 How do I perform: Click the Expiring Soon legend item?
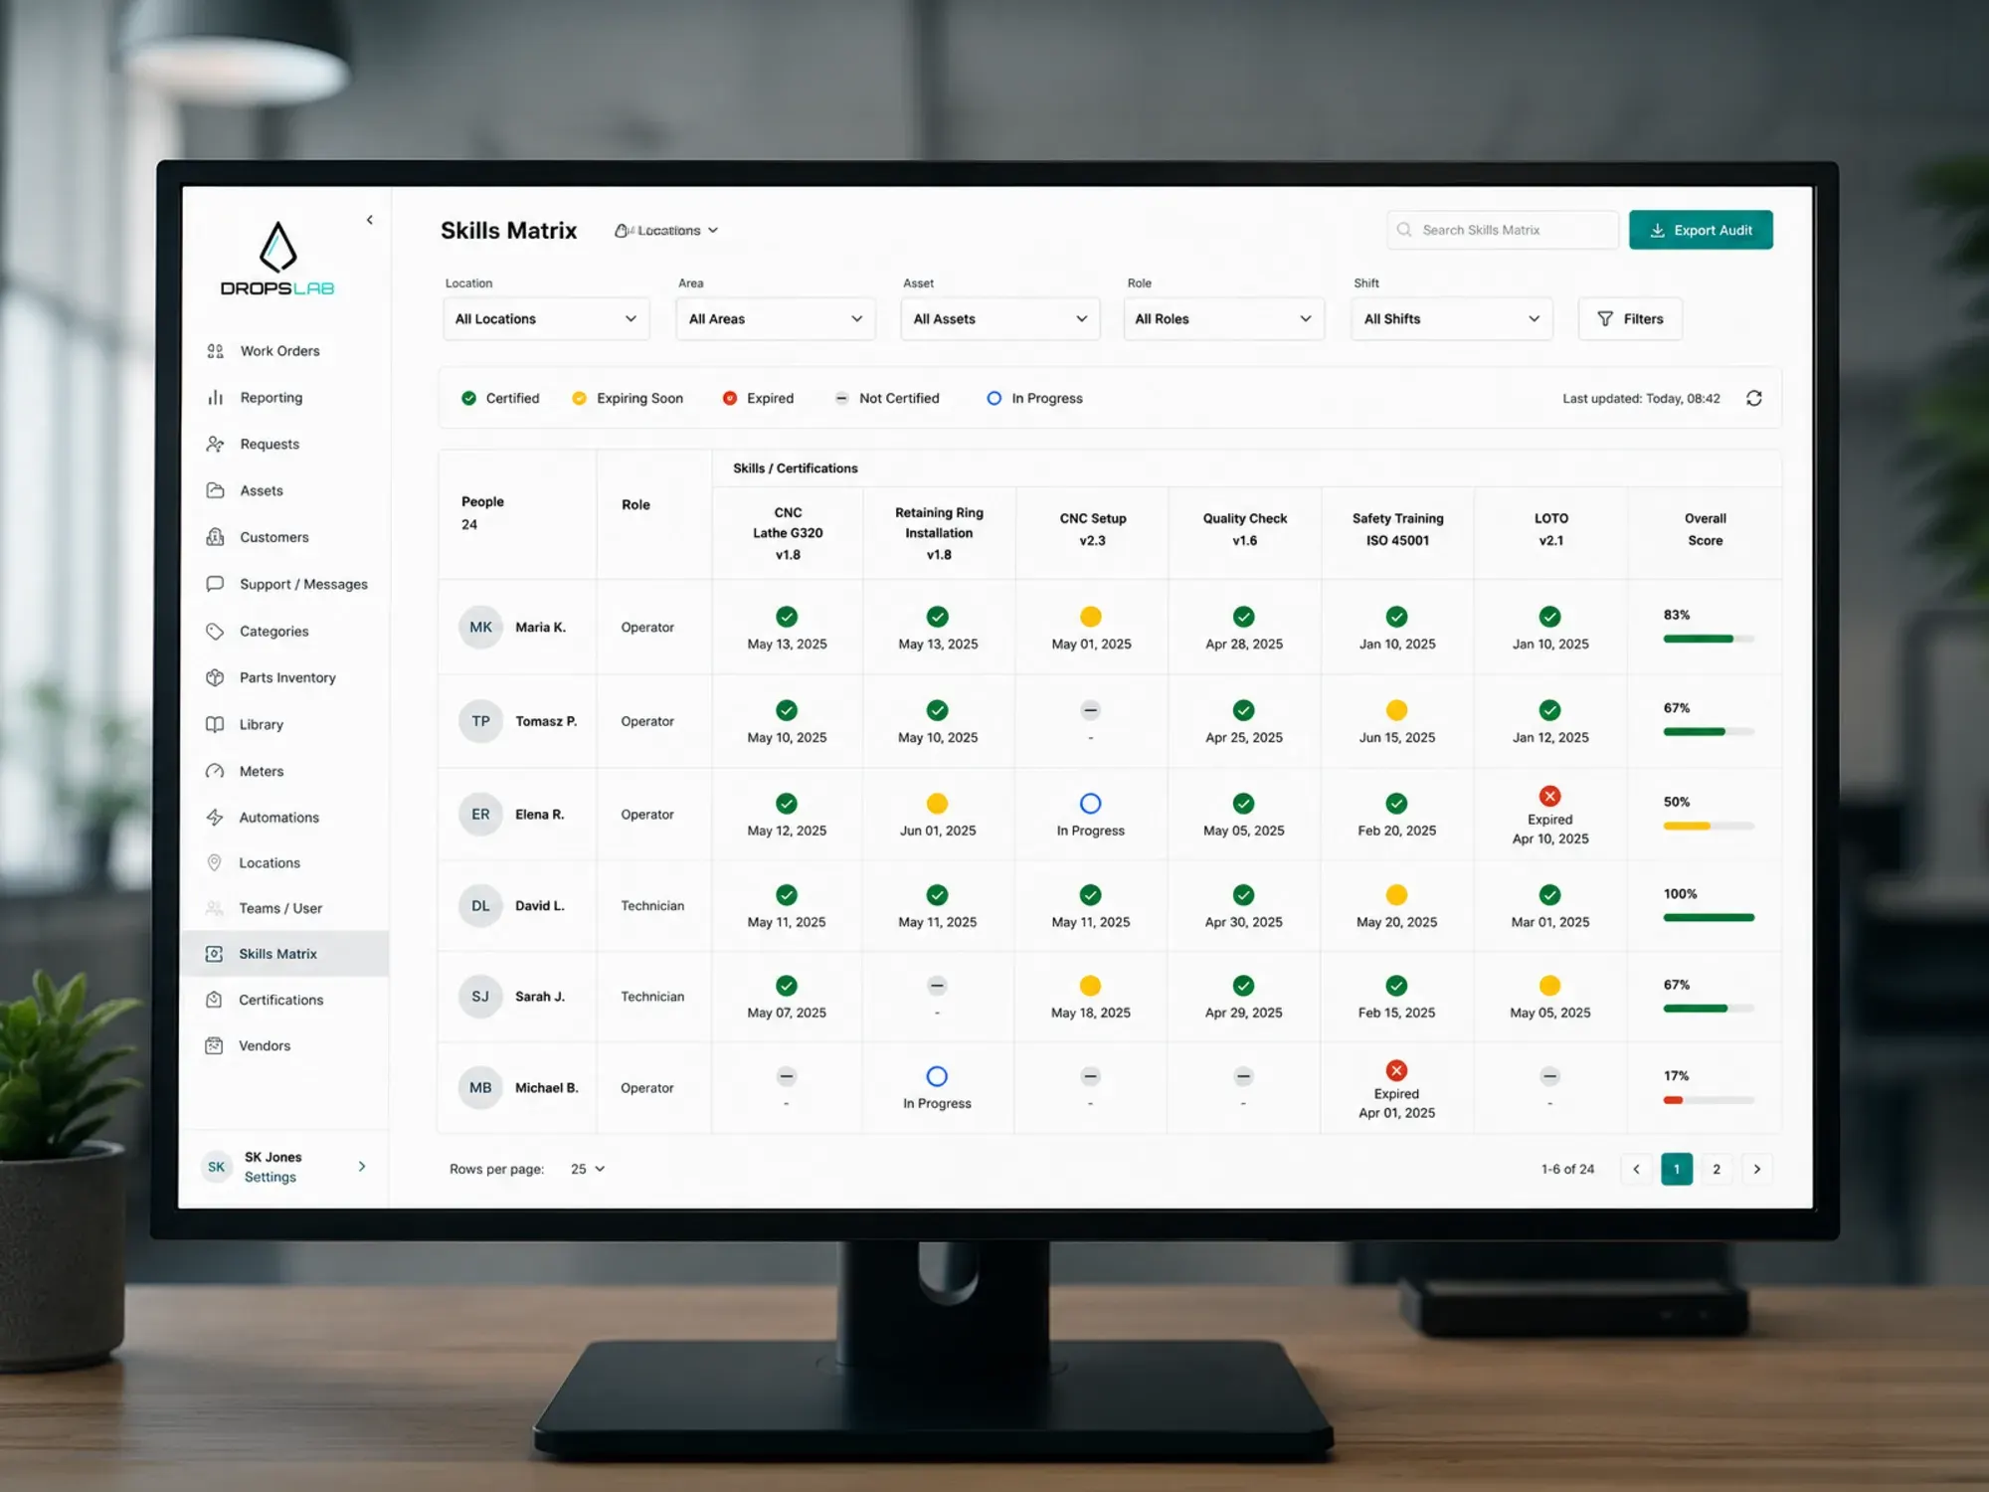tap(628, 398)
